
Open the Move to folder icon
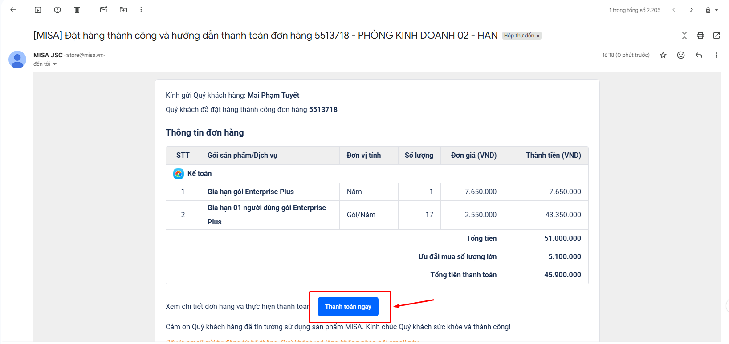(123, 10)
